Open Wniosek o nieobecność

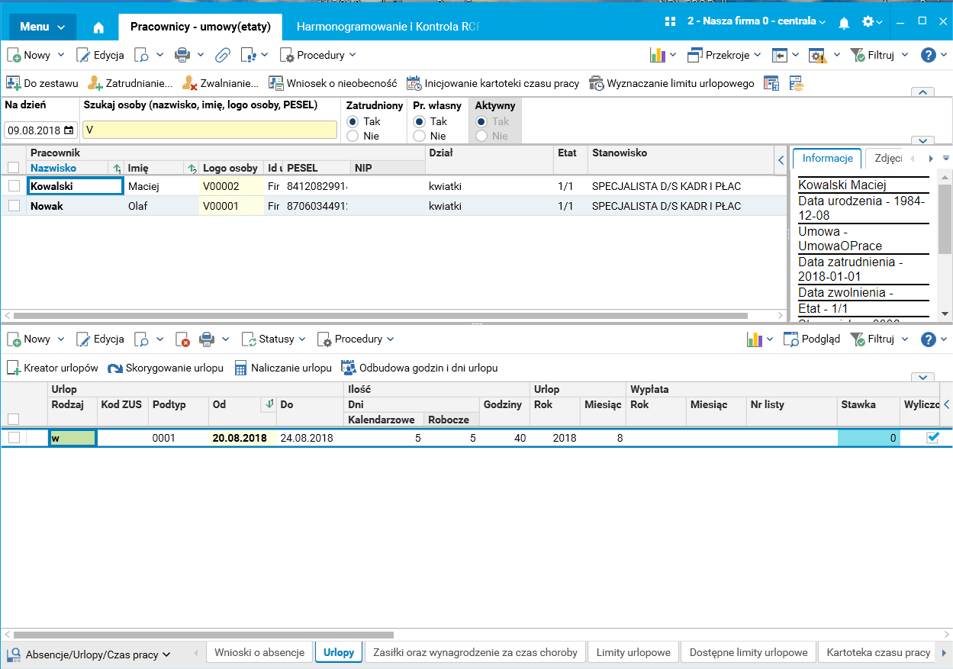(333, 83)
